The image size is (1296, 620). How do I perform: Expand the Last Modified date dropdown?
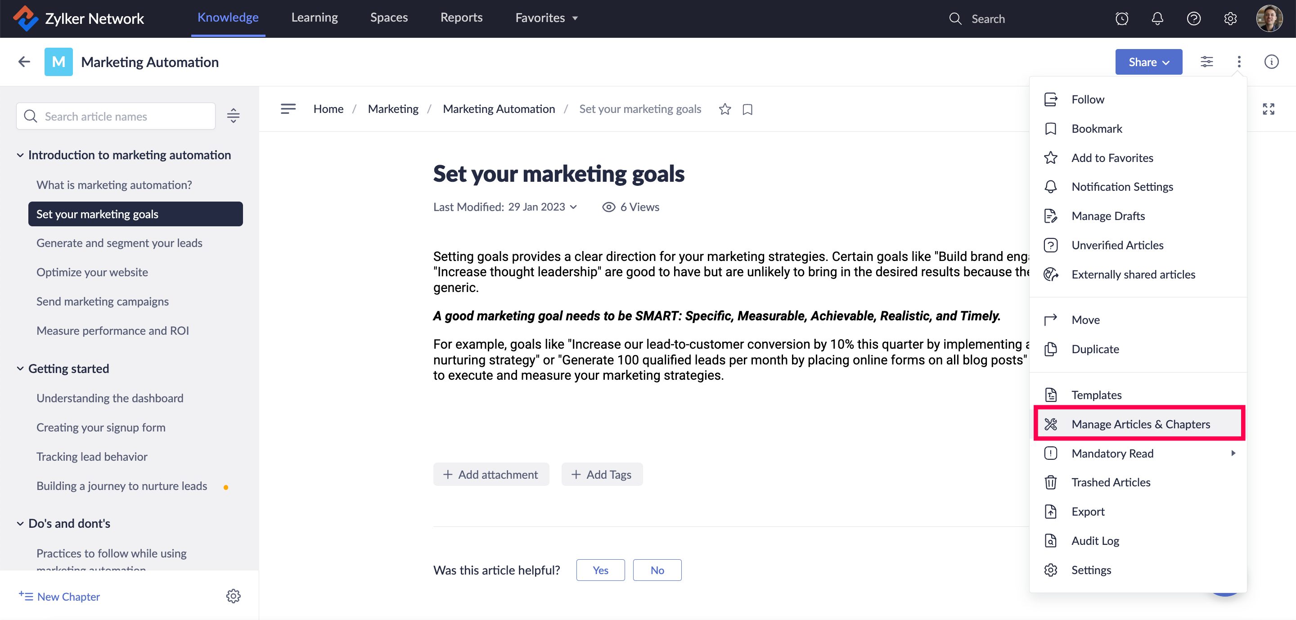tap(574, 207)
